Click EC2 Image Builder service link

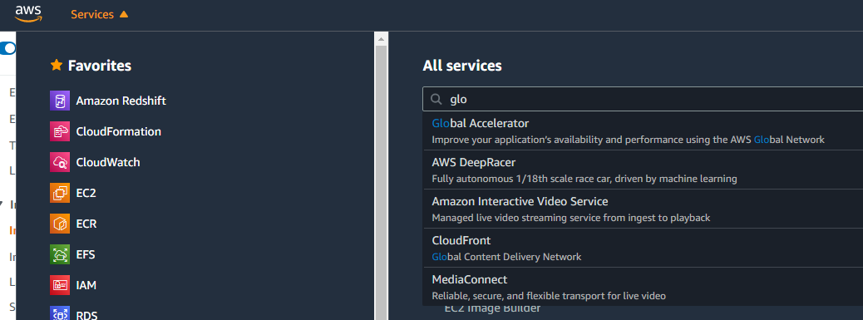[x=492, y=309]
